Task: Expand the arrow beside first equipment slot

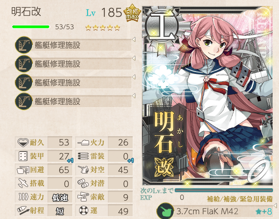Action: point(134,39)
